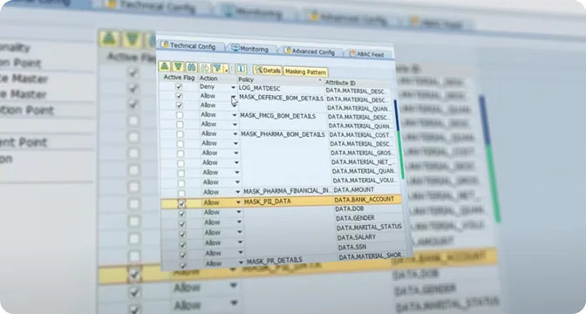
Task: Uncheck Active Flag for LOG_MATDESC row
Action: (x=179, y=86)
